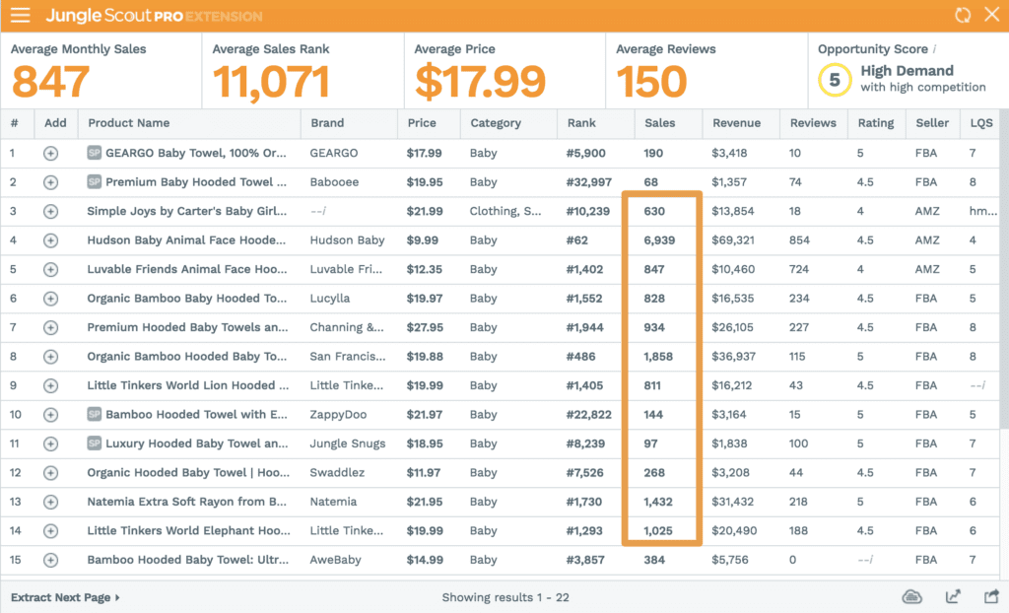Image resolution: width=1009 pixels, height=613 pixels.
Task: Click the opportunity score circle showing 5
Action: 834,80
